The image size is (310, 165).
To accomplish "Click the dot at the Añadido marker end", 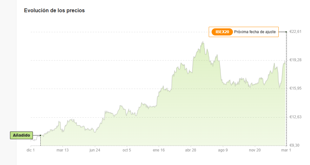I will pyautogui.click(x=40, y=135).
